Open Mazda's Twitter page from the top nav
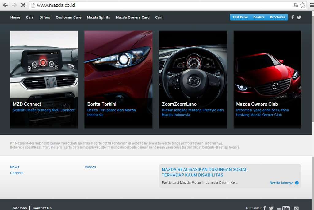314x210 pixels. [x=299, y=17]
